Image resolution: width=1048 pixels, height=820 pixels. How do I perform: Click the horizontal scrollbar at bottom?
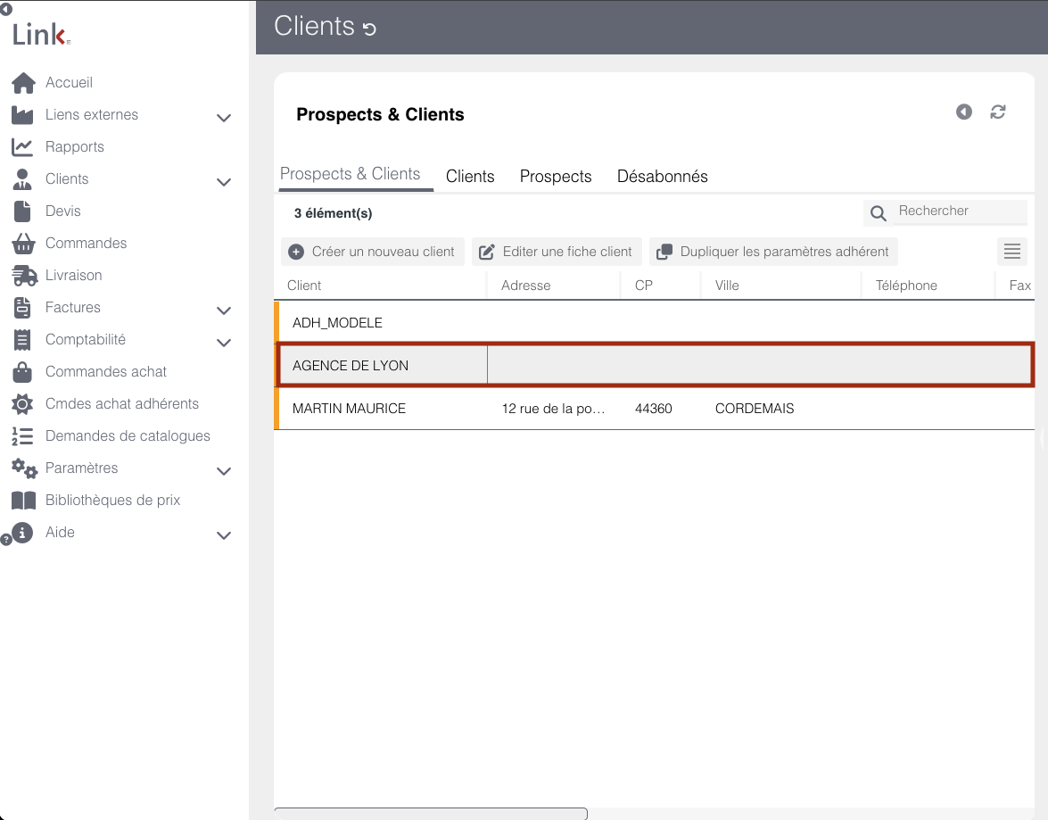tap(431, 814)
